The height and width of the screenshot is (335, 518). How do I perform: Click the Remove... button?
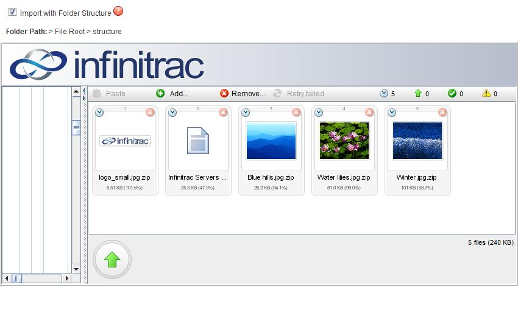click(242, 94)
